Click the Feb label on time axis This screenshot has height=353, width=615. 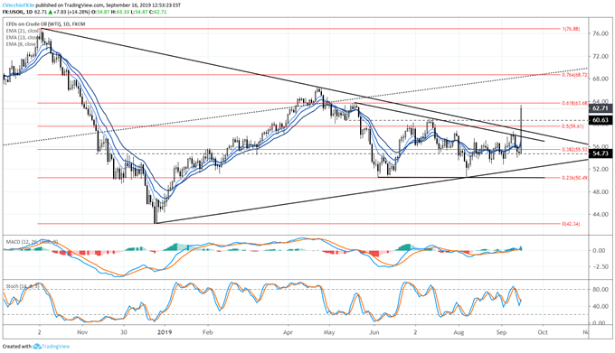[207, 332]
